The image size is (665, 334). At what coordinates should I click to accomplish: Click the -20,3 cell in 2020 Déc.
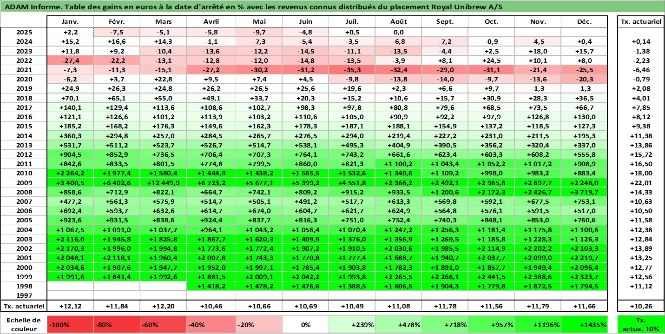click(585, 79)
